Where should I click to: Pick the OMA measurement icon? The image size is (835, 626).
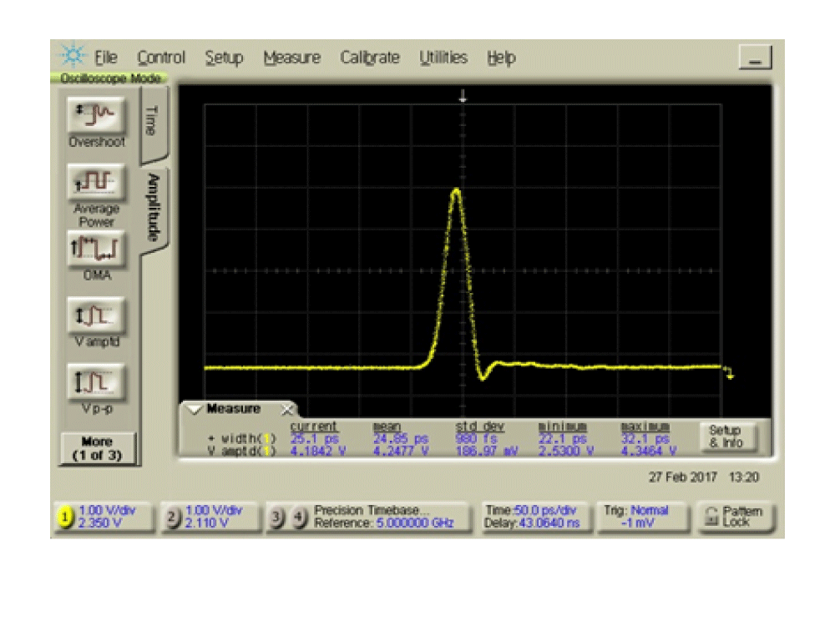pos(96,249)
